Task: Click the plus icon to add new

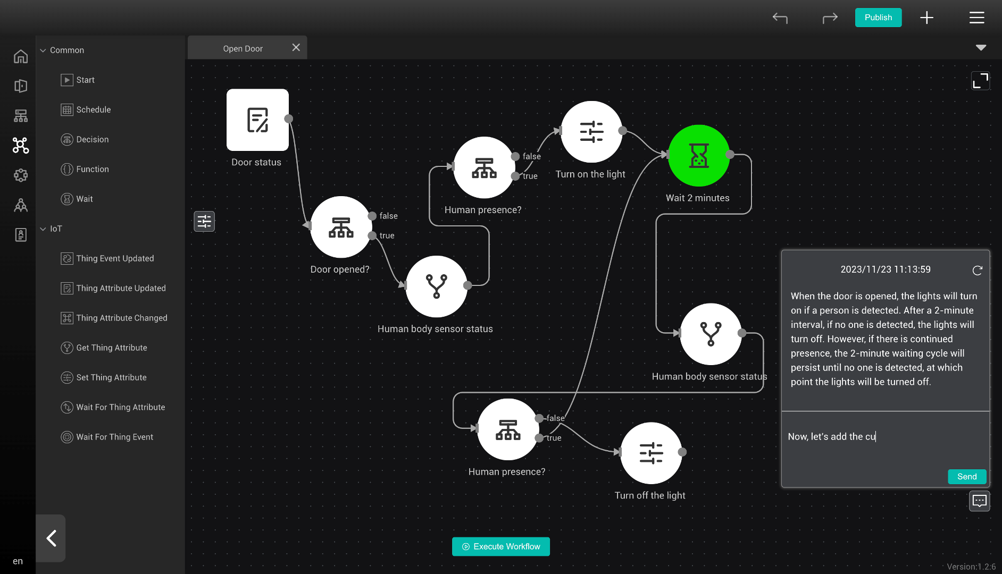Action: [926, 18]
